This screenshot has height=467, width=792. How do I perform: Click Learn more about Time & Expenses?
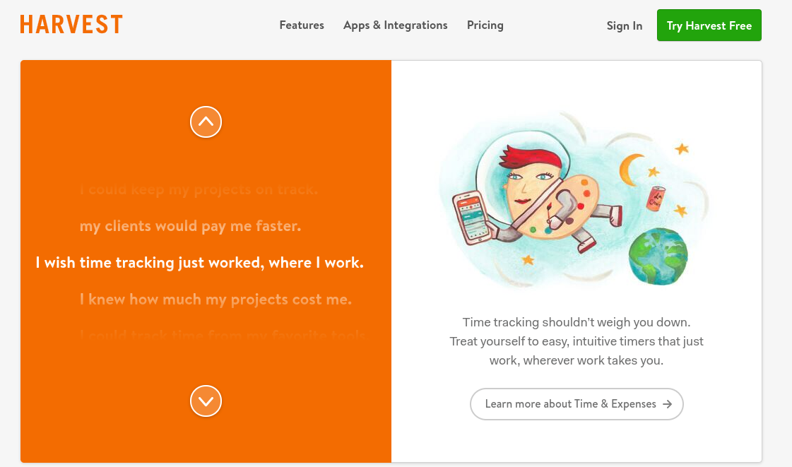tap(577, 404)
